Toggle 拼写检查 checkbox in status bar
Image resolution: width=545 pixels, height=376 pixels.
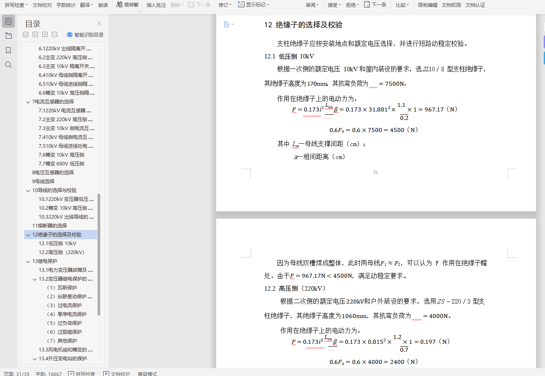click(x=81, y=374)
